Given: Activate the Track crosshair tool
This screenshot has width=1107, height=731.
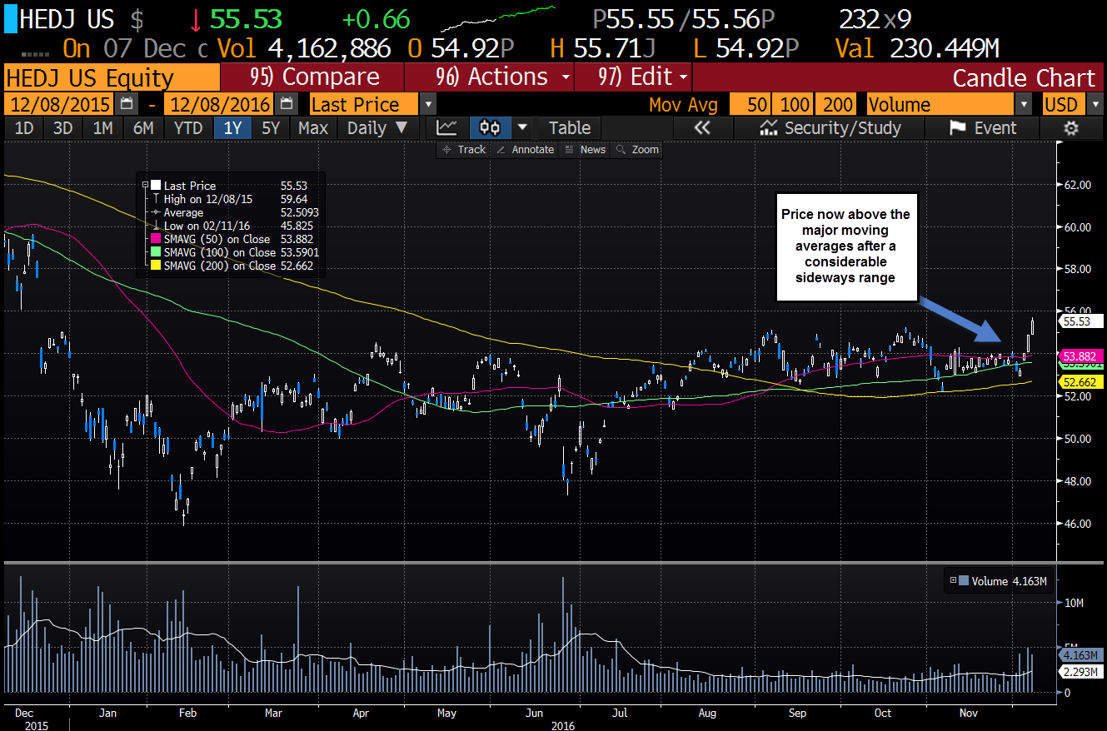Looking at the screenshot, I should click(x=464, y=150).
